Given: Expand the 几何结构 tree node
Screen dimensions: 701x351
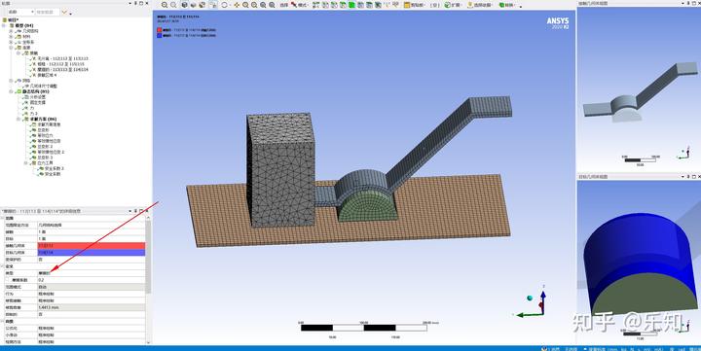Looking at the screenshot, I should coord(11,31).
